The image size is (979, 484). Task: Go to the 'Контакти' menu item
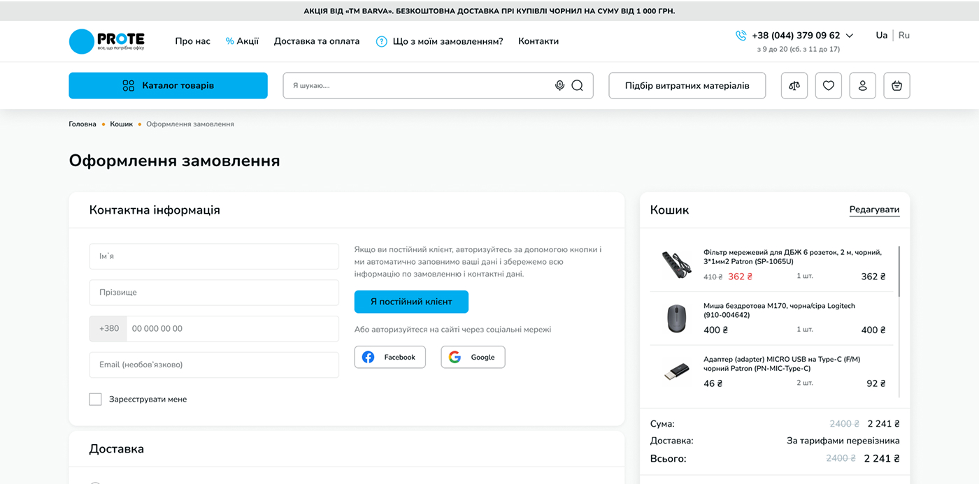[x=538, y=41]
